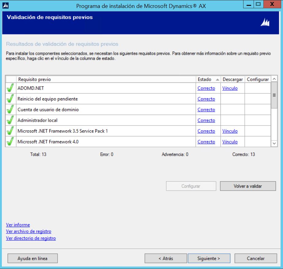Screen dimensions: 283x269
Task: Click the Cancelar button
Action: click(x=256, y=258)
